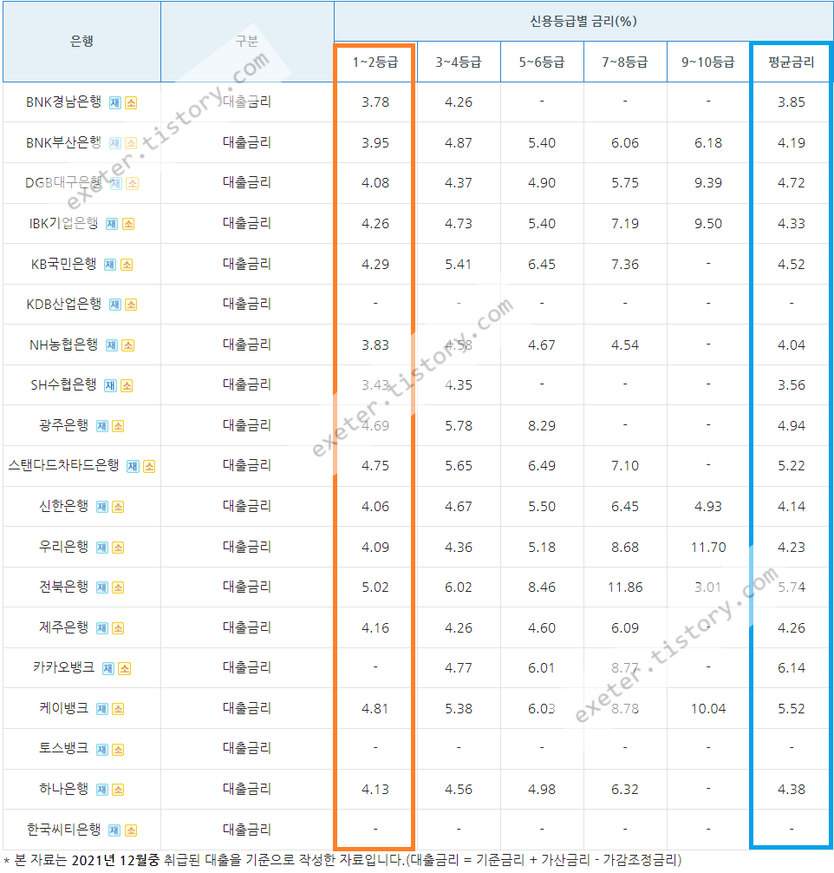Click the blue 재 icon beside 광주은행
The height and width of the screenshot is (873, 834).
(102, 426)
